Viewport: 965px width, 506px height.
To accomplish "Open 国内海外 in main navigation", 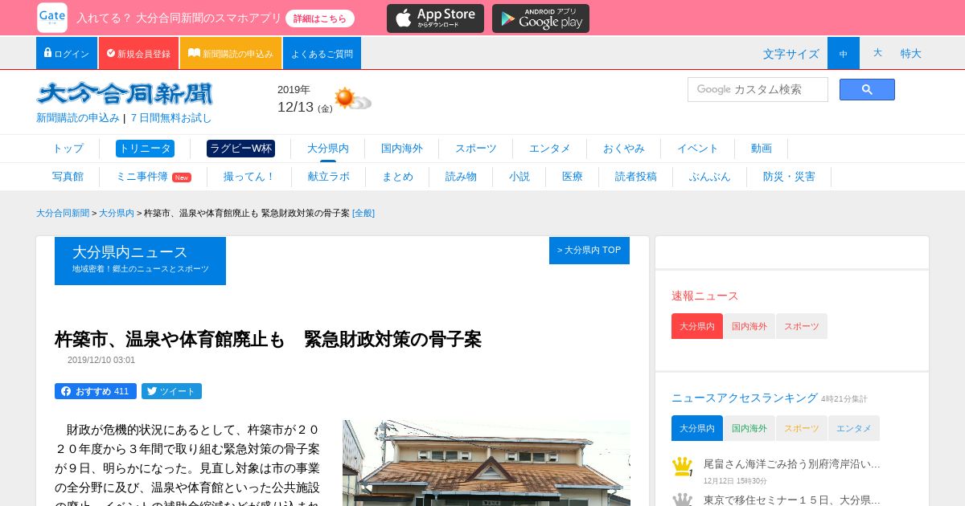I will click(402, 149).
